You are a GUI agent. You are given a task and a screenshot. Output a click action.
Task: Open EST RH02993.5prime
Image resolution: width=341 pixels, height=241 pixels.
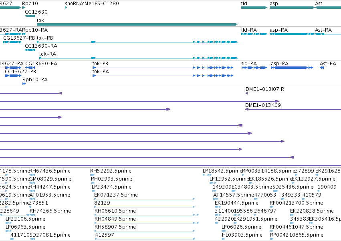click(x=111, y=179)
